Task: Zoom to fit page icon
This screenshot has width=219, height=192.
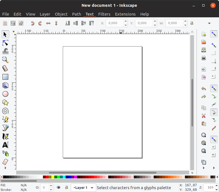Action: click(x=204, y=151)
